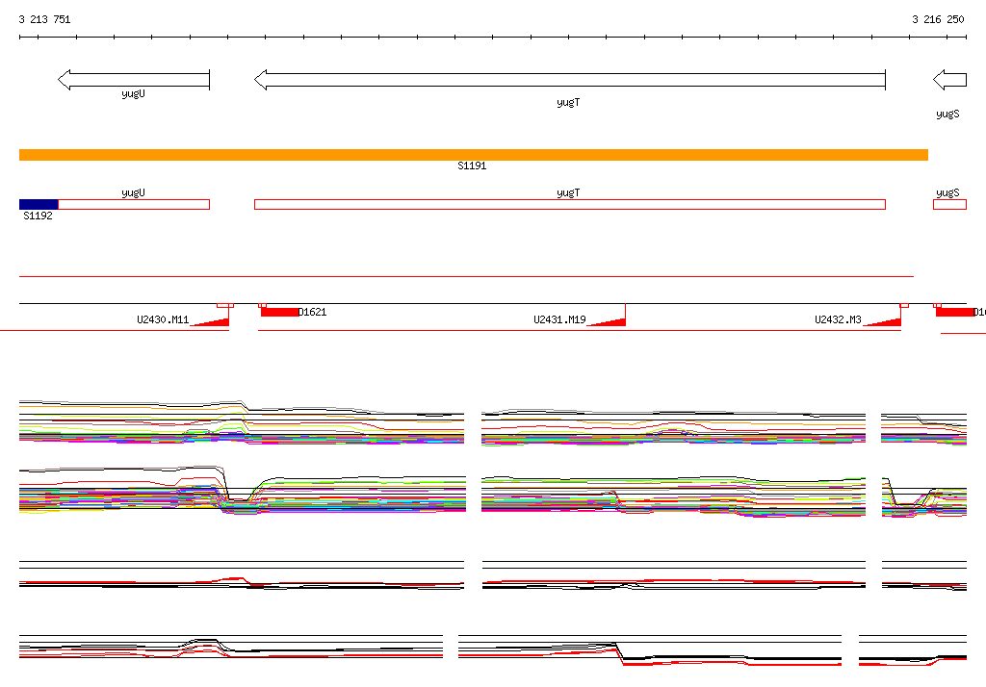Click the red block below yugS box

tap(954, 312)
